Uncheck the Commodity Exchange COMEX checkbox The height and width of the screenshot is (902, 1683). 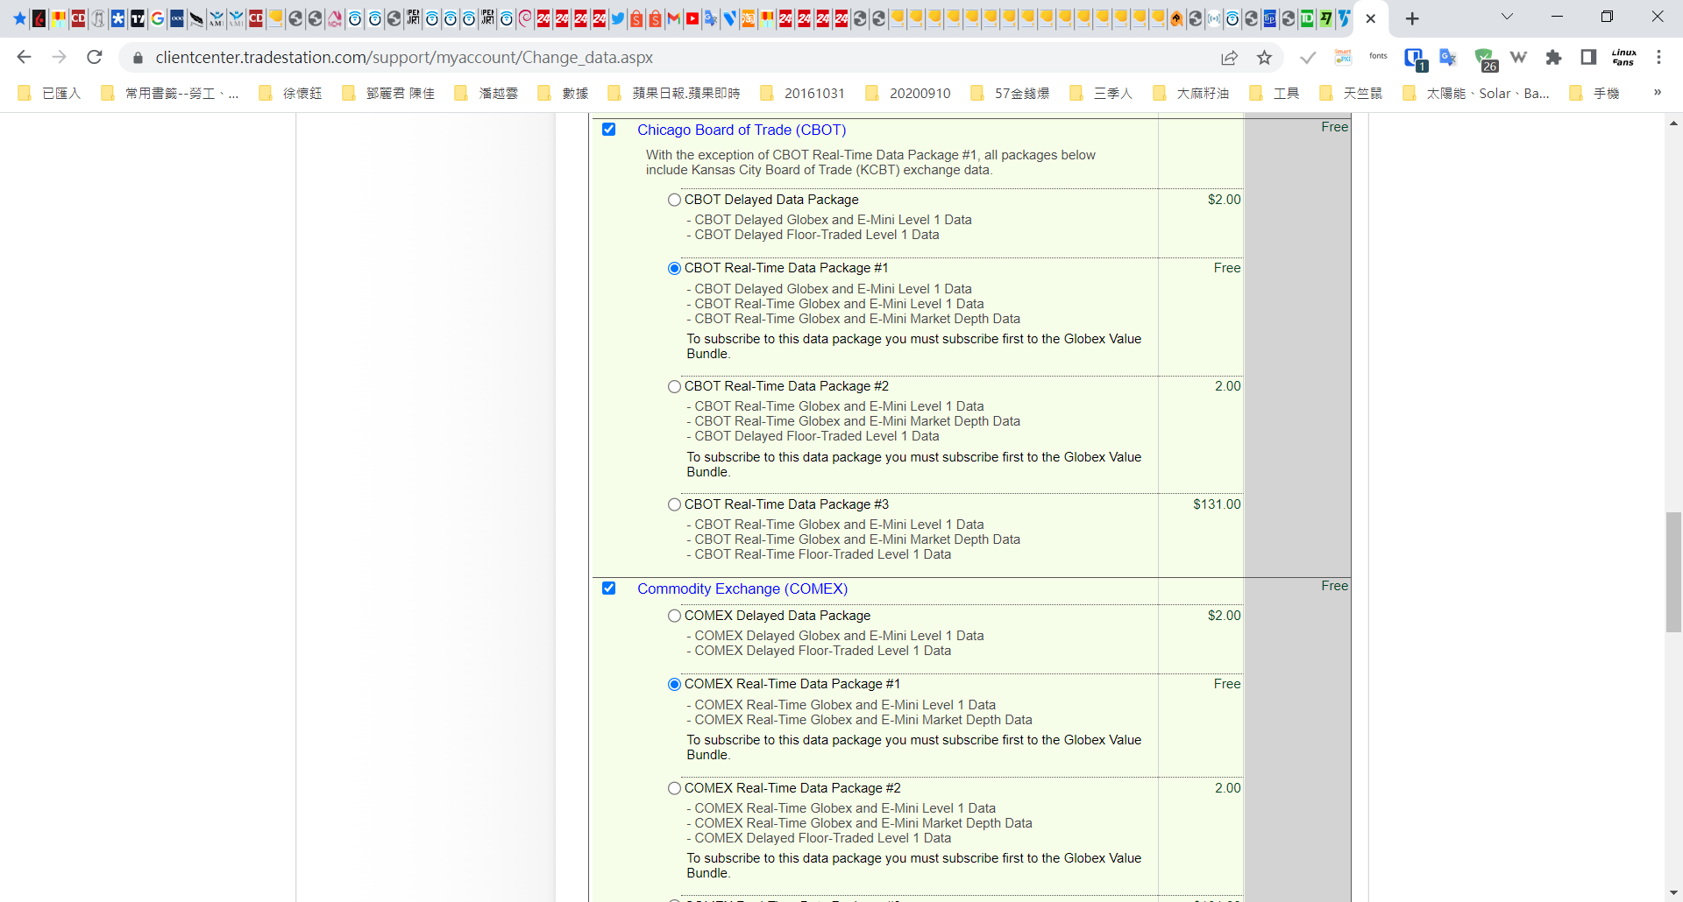[x=608, y=588]
